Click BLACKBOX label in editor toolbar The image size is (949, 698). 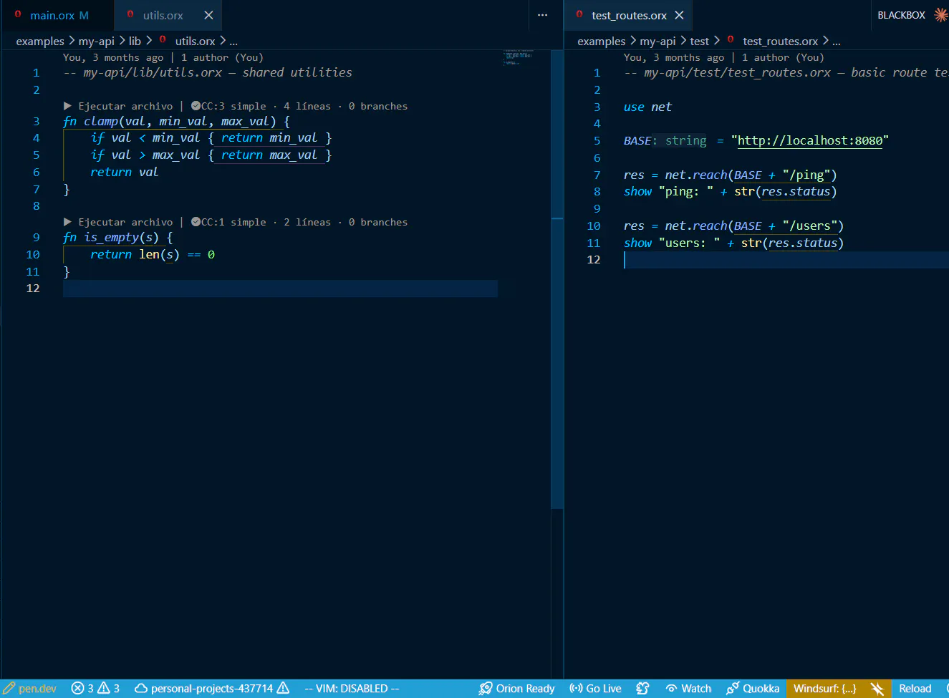click(901, 15)
